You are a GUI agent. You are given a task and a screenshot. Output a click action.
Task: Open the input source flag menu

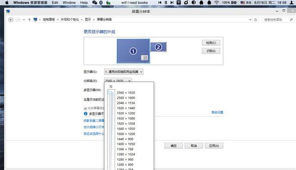click(x=242, y=3)
